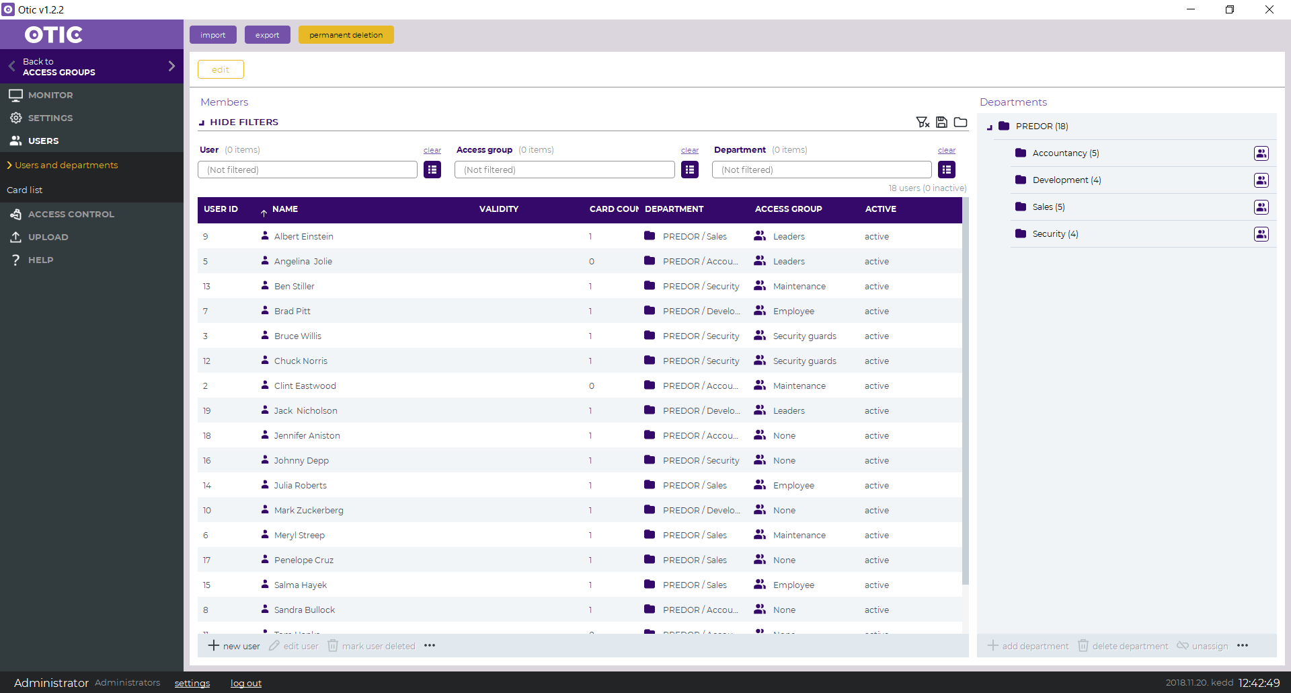The image size is (1291, 693).
Task: Click the permanent deletion button
Action: [x=346, y=35]
